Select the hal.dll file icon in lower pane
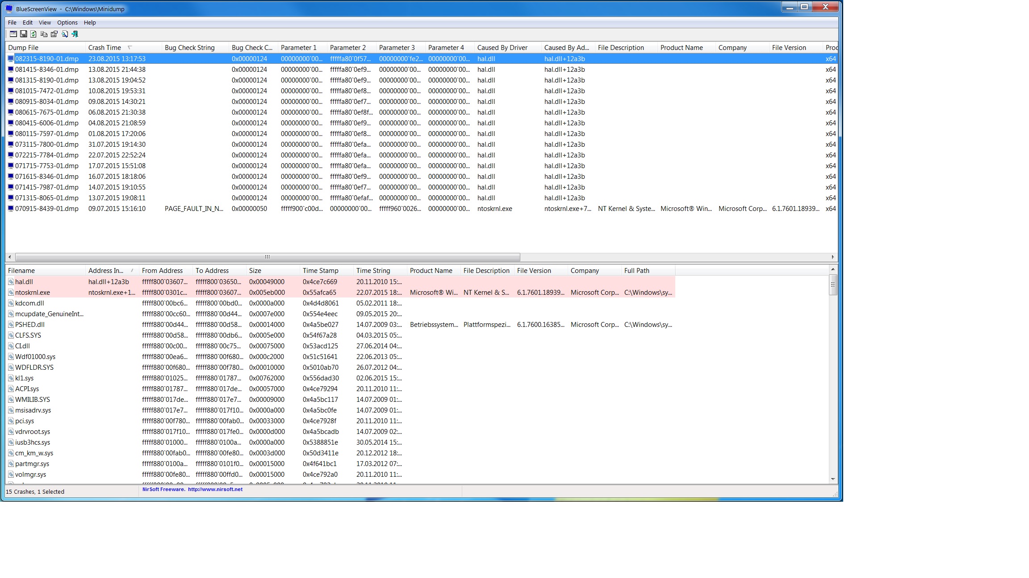The image size is (1029, 578). click(x=11, y=282)
